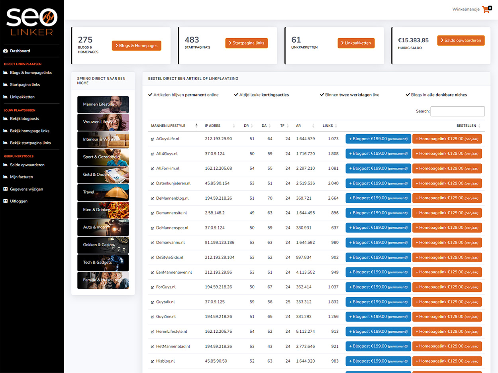Click the orange Blogs & Homepages button
498x373 pixels.
tap(136, 45)
